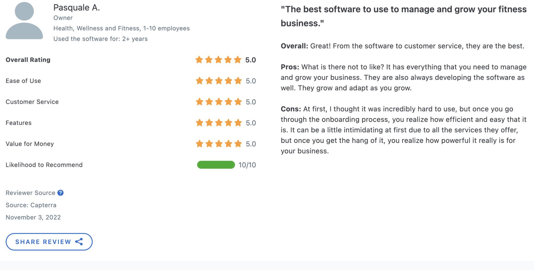Click the reviewer avatar placeholder image

pos(24,21)
